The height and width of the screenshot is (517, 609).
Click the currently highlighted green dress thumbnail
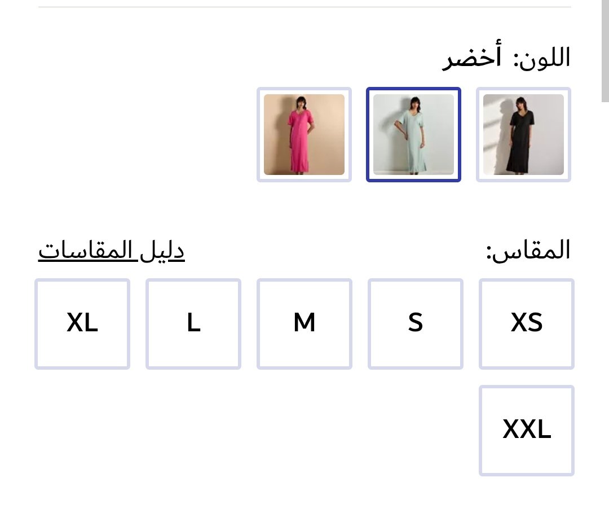pyautogui.click(x=413, y=135)
